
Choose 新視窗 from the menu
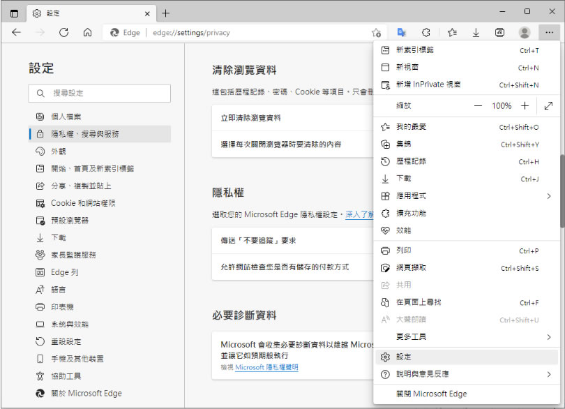pyautogui.click(x=466, y=68)
